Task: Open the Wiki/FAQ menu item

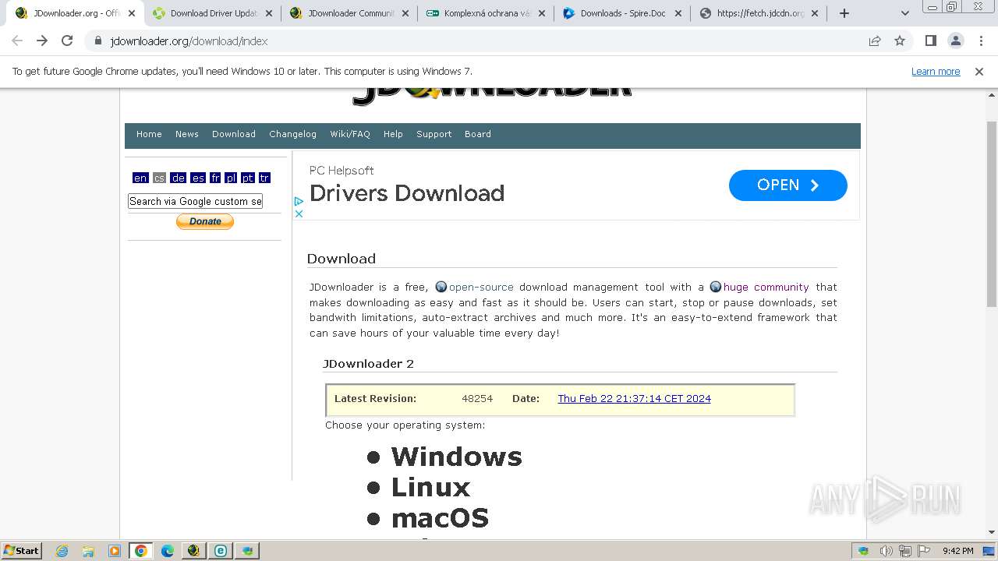Action: (350, 134)
